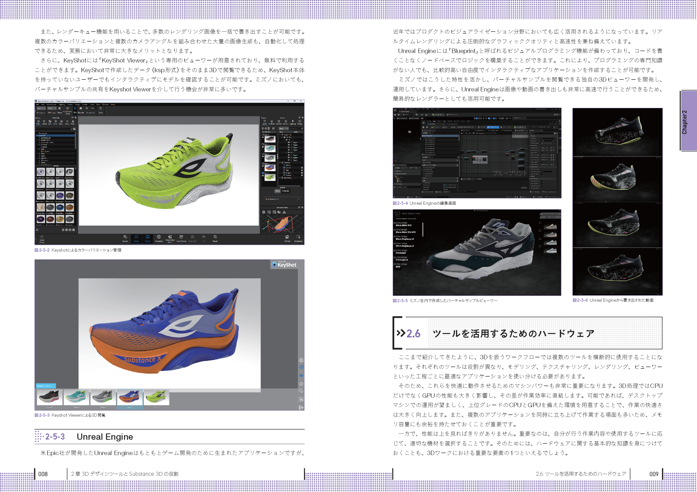Switch to the Camera tab in the Project panel
Viewport: 697px width, 492px height.
pyautogui.click(x=279, y=122)
